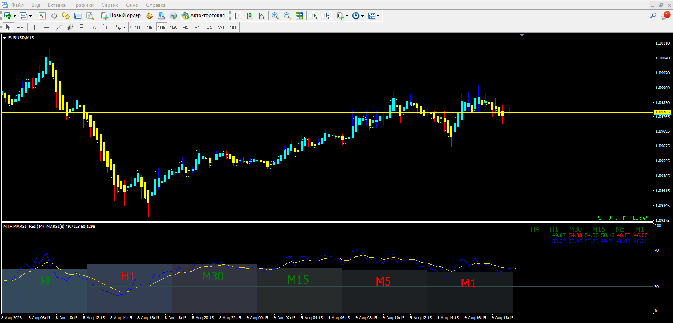The image size is (673, 323).
Task: Open Strategy Tester magnifier icon
Action: click(90, 16)
